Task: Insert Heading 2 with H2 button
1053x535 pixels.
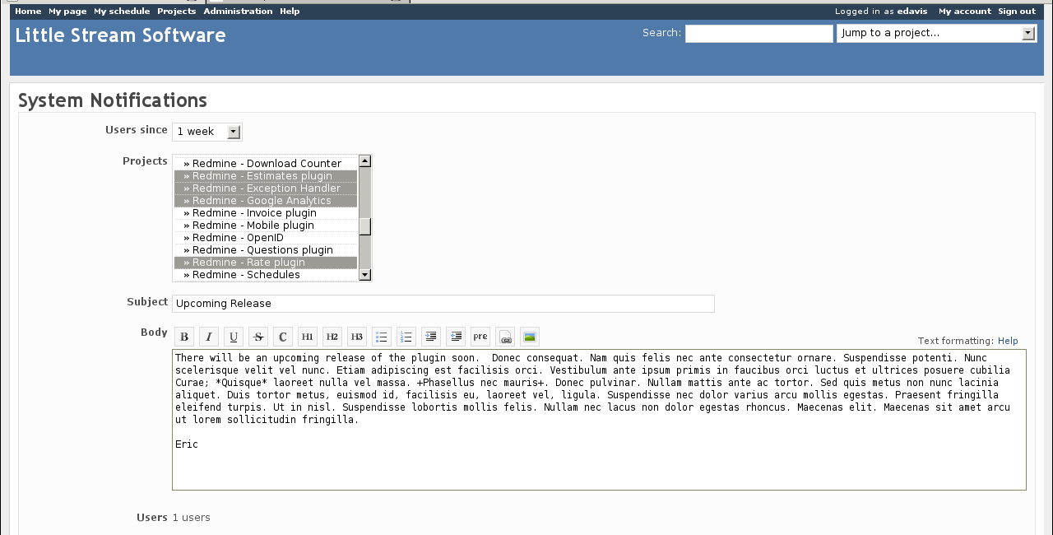Action: (x=332, y=337)
